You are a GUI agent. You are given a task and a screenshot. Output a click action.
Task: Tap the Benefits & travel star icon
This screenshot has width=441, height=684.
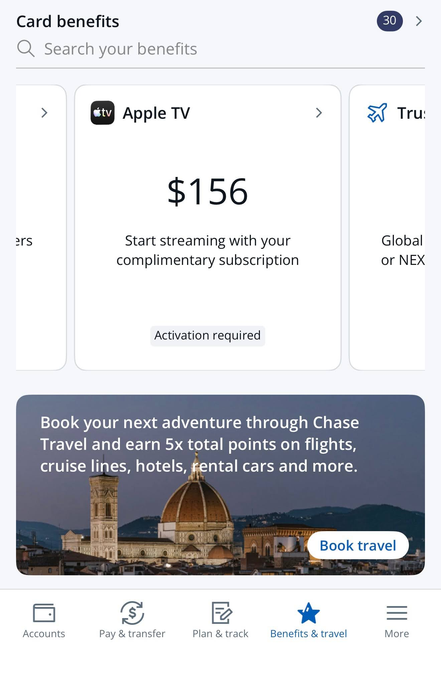point(308,613)
